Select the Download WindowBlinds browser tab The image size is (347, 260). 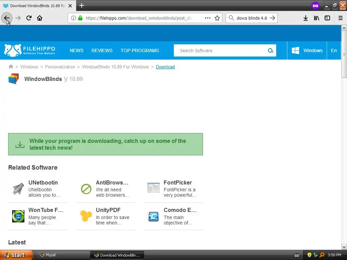click(38, 6)
